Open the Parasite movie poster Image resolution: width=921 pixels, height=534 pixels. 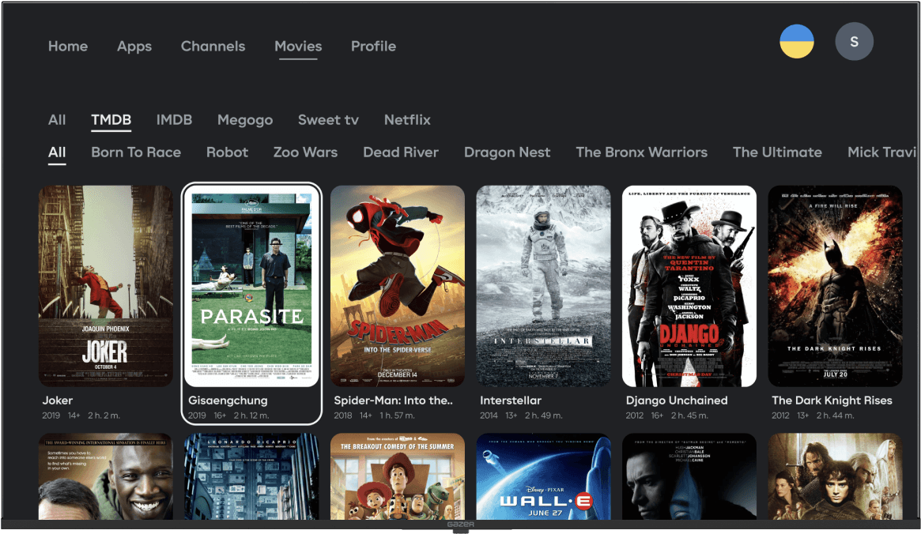(251, 286)
